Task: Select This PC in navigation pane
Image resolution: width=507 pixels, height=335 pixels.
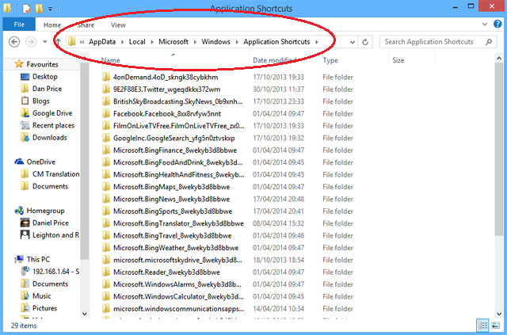Action: (38, 259)
